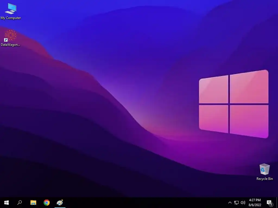Open File Explorer from the taskbar
This screenshot has height=208, width=278.
(33, 203)
